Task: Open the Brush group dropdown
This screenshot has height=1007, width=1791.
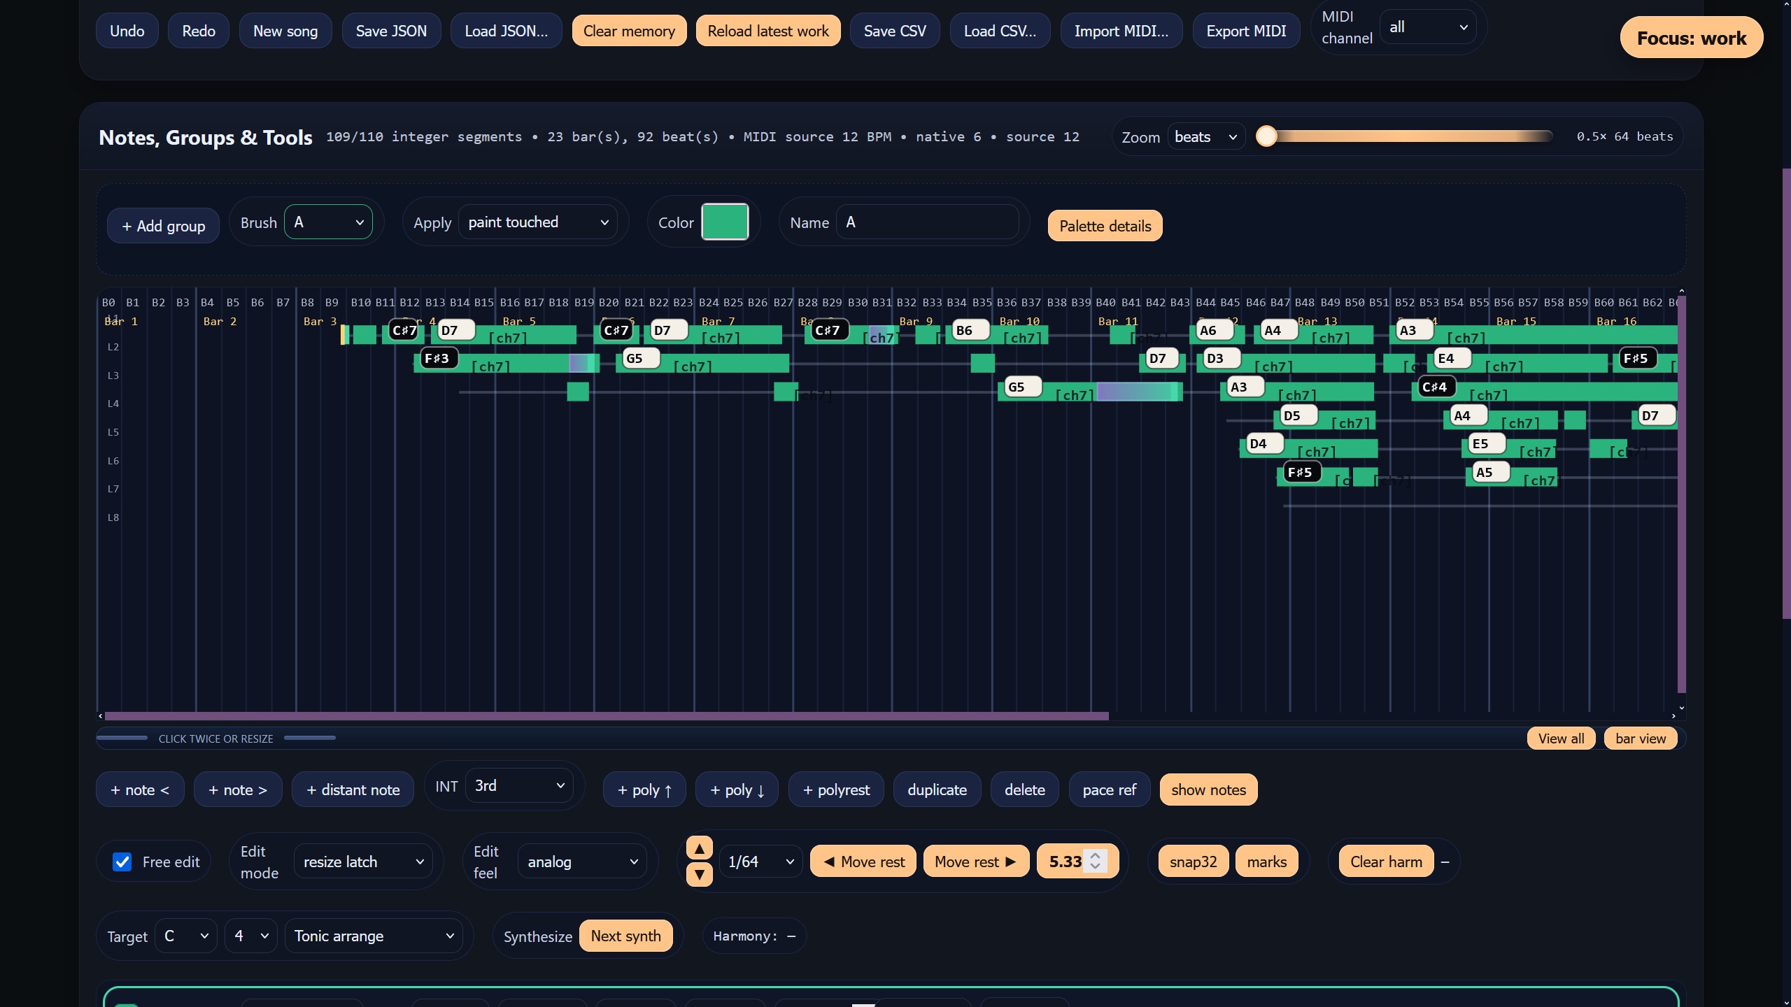Action: 328,222
